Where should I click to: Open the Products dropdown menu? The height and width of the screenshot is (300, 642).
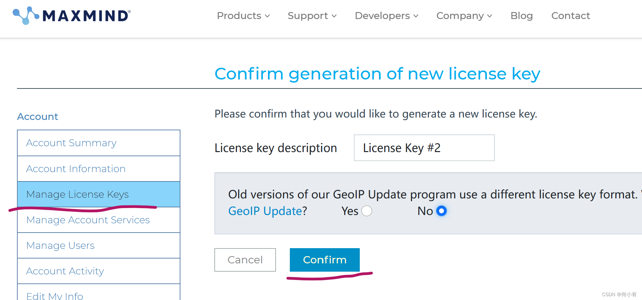tap(243, 16)
